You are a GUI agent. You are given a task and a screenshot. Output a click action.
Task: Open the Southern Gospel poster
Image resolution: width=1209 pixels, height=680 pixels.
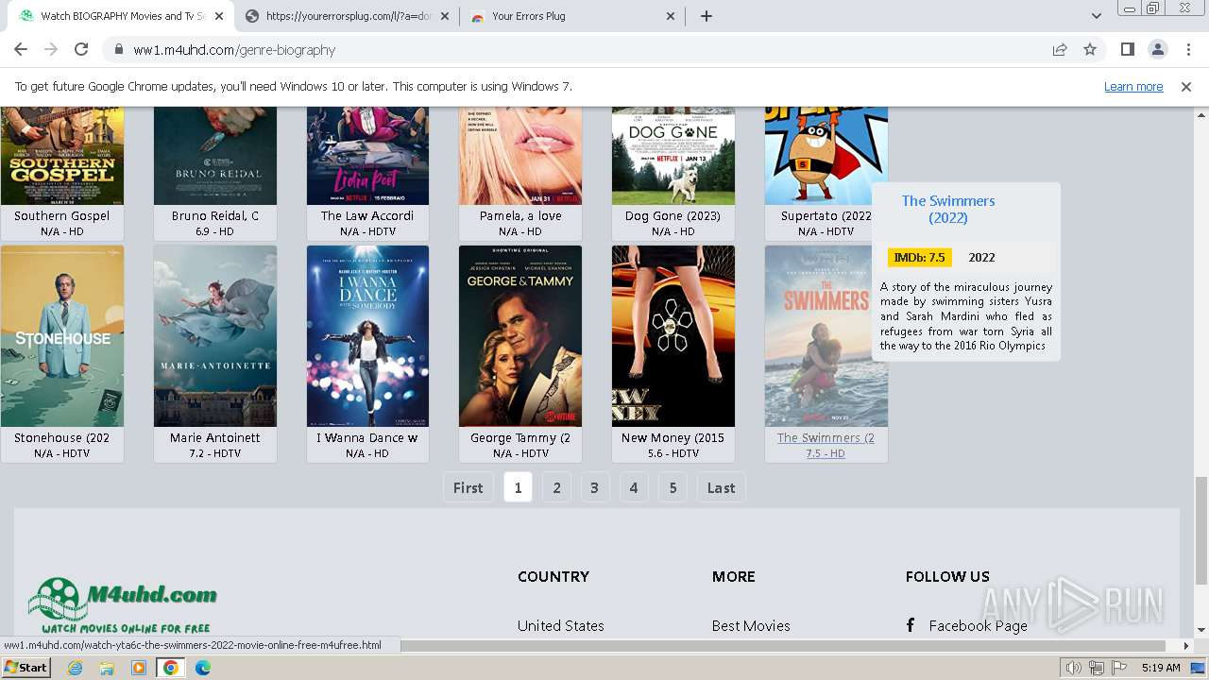click(62, 156)
